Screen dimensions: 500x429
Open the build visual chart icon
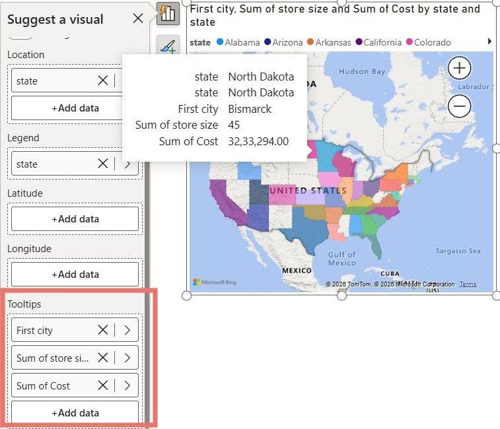tap(168, 13)
